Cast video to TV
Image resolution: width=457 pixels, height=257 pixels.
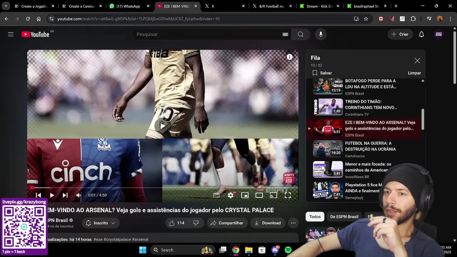point(273,195)
